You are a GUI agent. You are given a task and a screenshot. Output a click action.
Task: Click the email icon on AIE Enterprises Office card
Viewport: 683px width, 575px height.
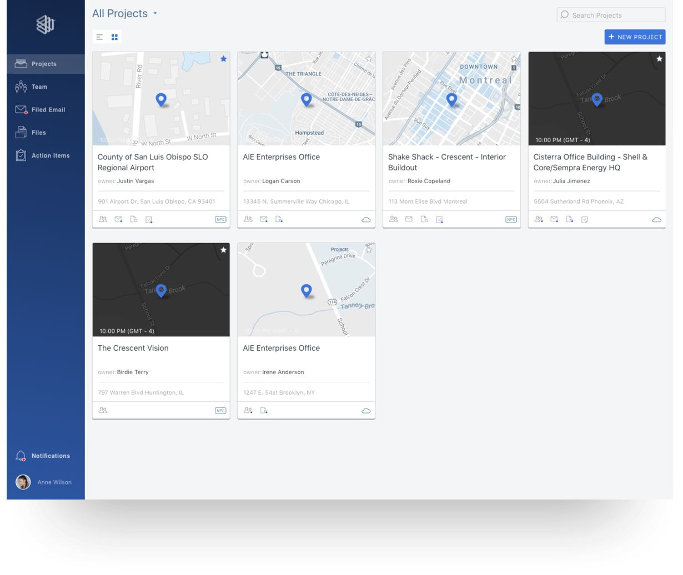[x=263, y=219]
